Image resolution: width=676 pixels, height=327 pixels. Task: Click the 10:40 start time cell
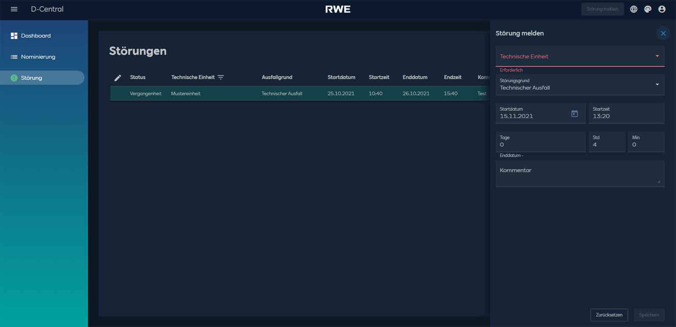[376, 94]
